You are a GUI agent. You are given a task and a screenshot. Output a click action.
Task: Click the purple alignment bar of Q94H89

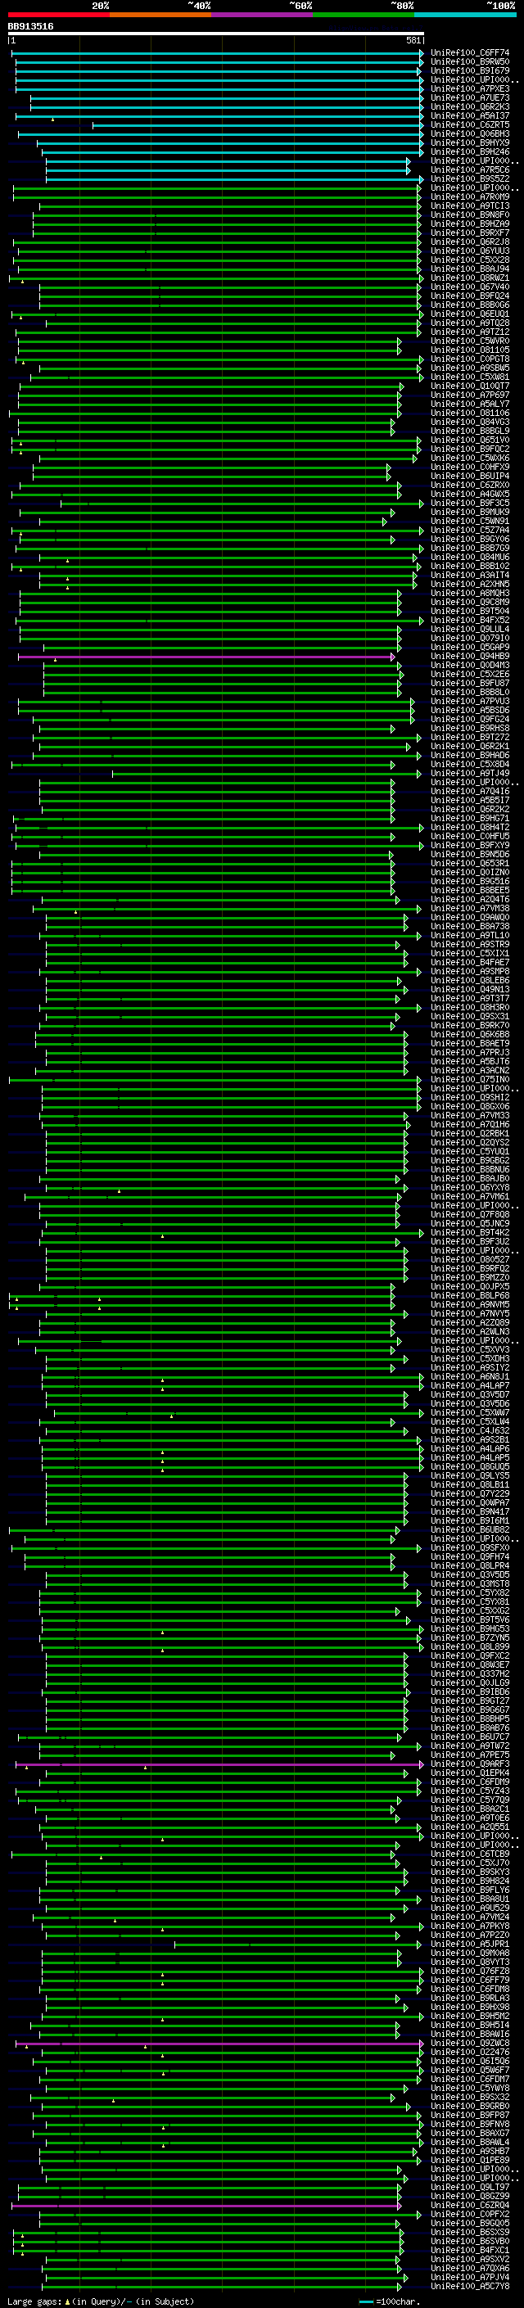(x=206, y=657)
